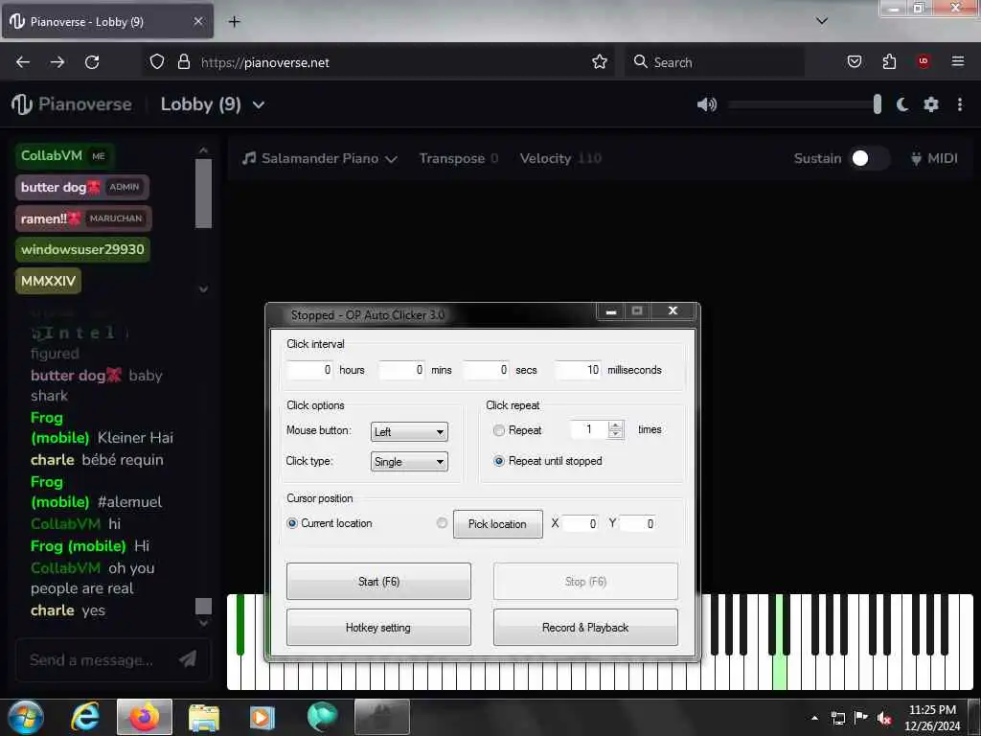Click Transpose setting

coord(459,158)
